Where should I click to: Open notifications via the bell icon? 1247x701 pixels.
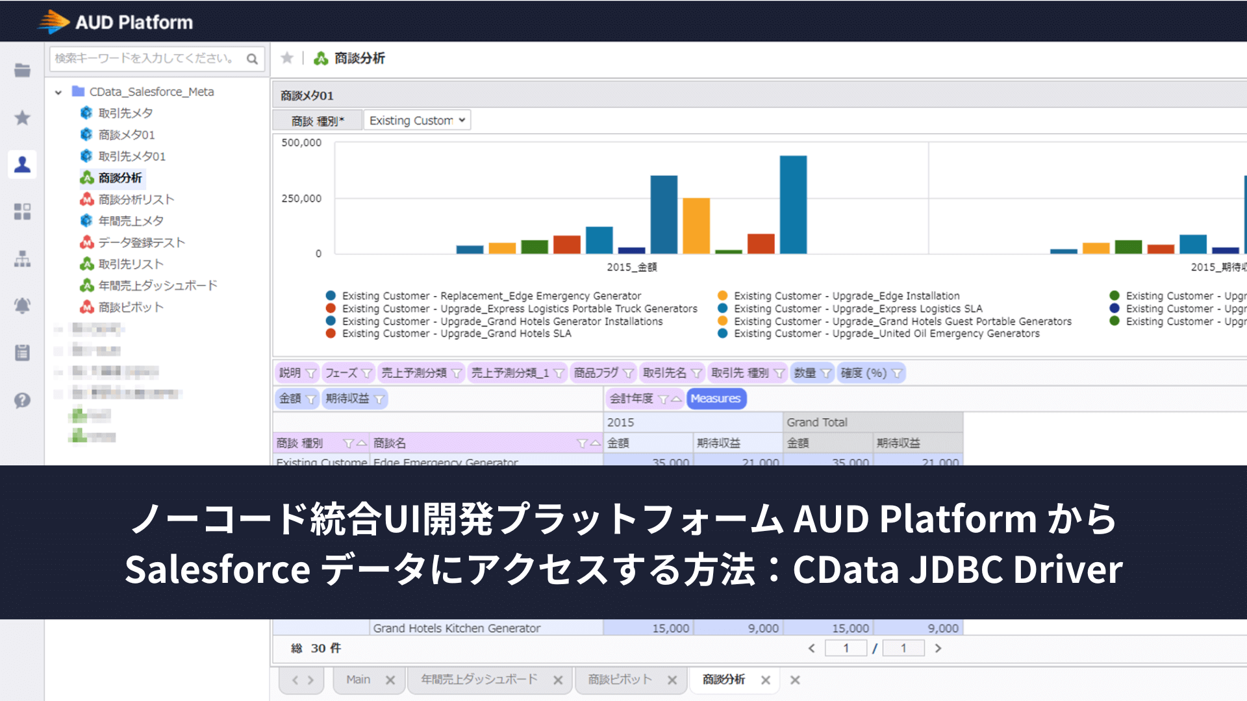[22, 306]
